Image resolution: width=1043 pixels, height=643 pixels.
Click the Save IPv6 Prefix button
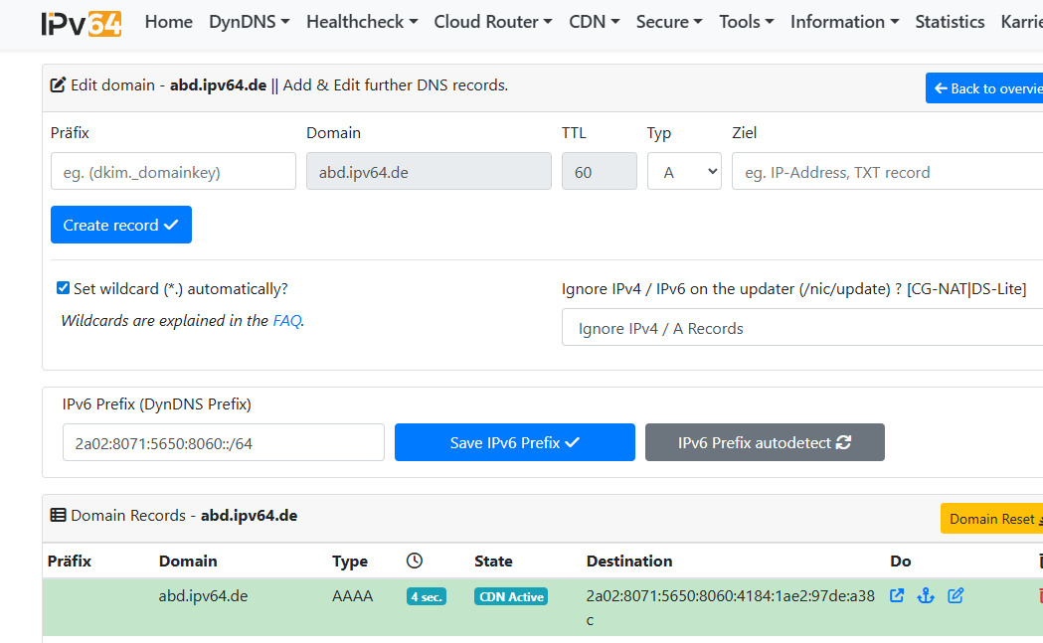coord(514,442)
